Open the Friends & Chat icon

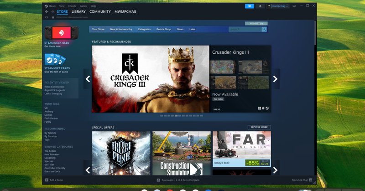[311, 180]
